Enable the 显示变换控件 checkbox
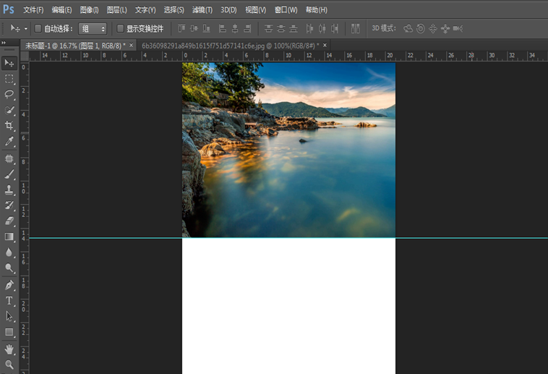 120,28
